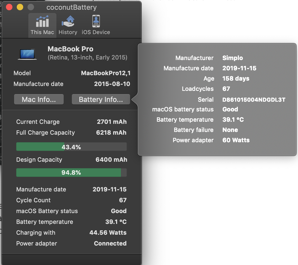298x265 pixels.
Task: Minimize the window using the yellow button
Action: point(20,7)
